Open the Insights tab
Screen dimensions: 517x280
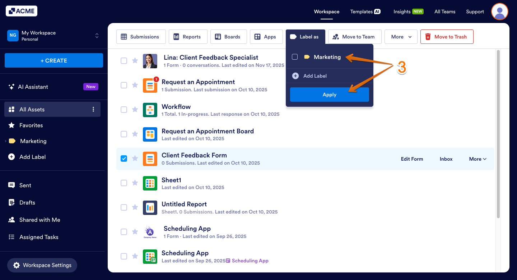[x=408, y=12]
